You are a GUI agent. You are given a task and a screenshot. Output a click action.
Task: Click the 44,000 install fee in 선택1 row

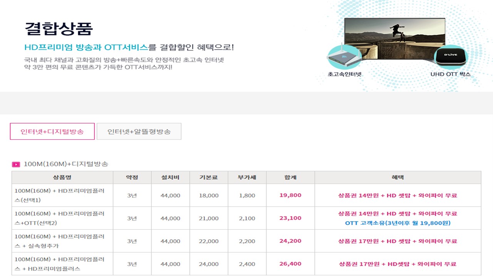(x=170, y=195)
